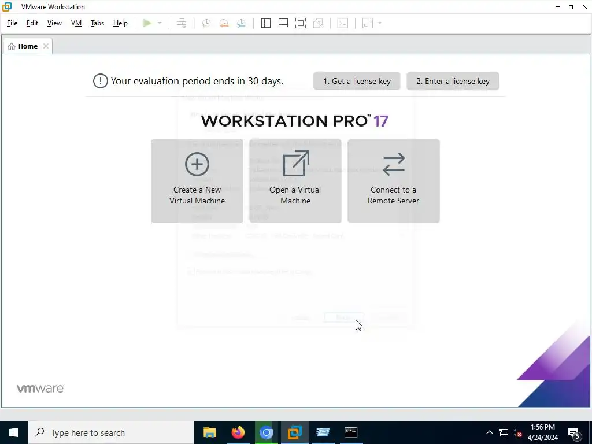Click VMware Workstation taskbar icon

click(294, 432)
